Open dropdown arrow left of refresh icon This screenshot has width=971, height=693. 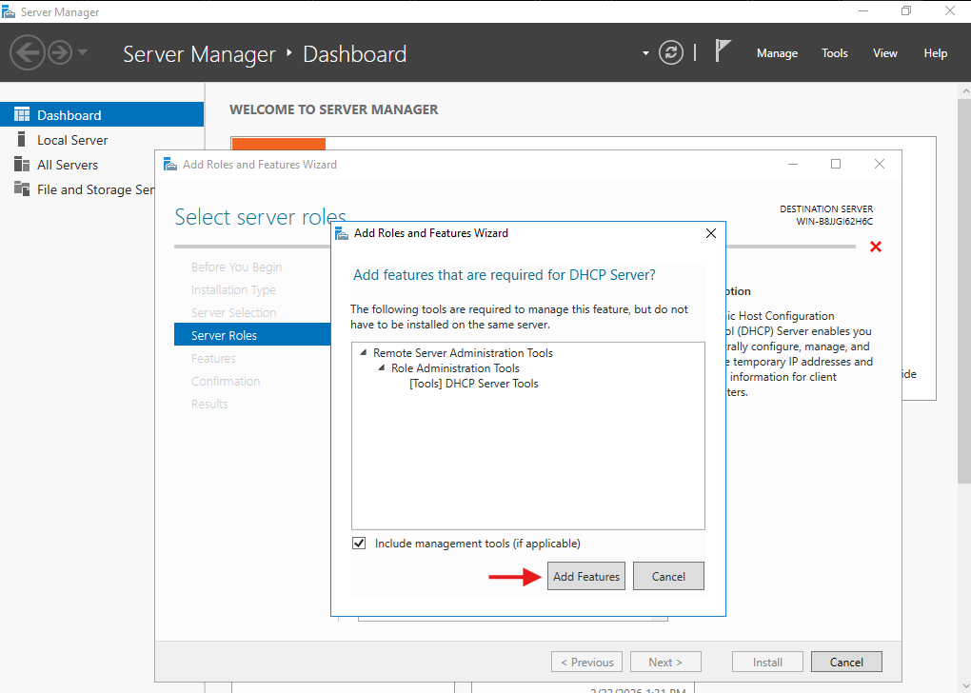pos(645,53)
